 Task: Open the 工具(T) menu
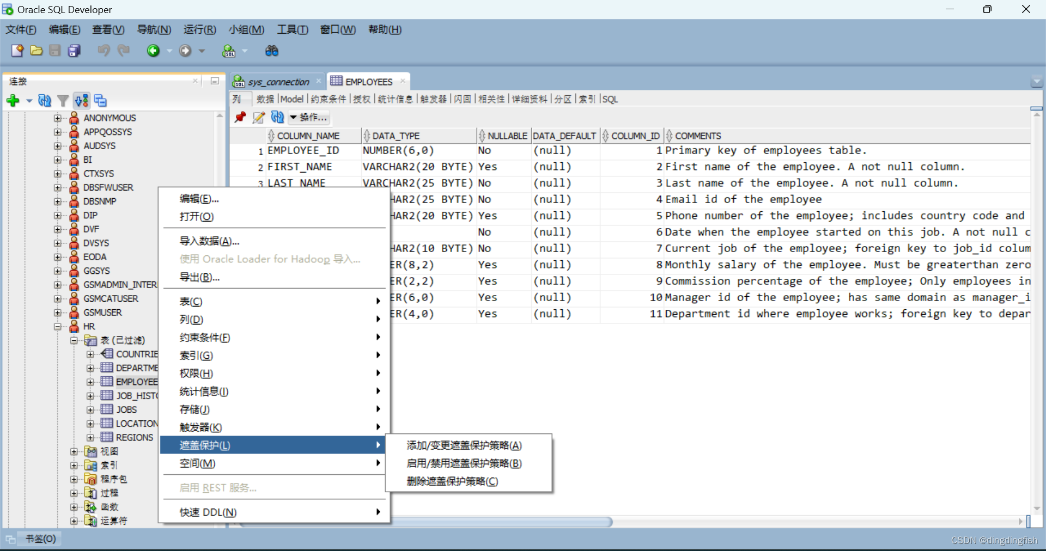[293, 29]
